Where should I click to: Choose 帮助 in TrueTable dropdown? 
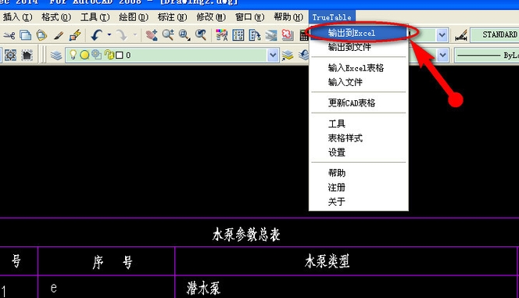point(359,173)
